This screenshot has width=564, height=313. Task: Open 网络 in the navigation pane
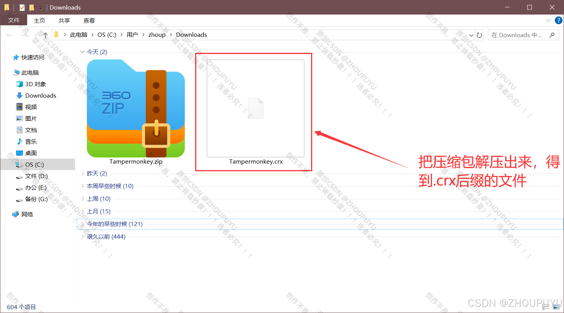pyautogui.click(x=27, y=215)
